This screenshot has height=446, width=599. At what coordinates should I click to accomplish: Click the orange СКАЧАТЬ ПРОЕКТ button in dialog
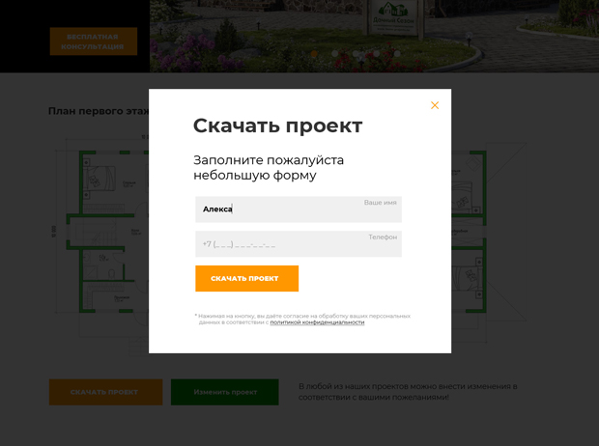(x=246, y=278)
